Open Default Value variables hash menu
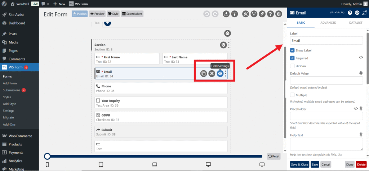 point(361,73)
